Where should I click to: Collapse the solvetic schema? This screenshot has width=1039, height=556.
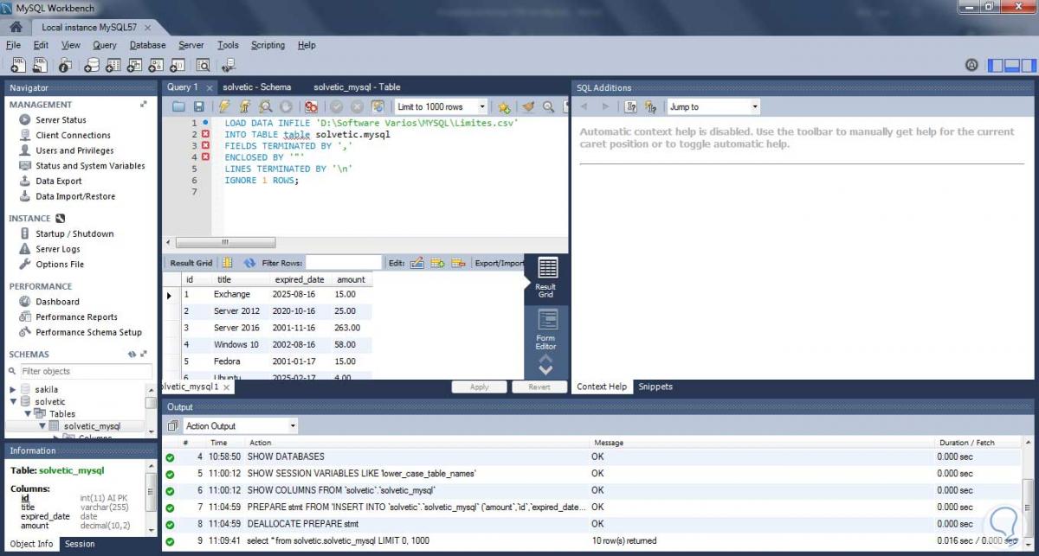pos(13,402)
